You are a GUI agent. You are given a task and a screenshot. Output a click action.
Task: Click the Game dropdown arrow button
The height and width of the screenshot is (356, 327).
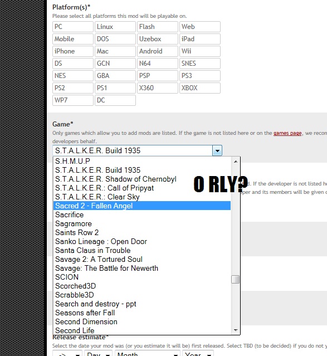click(217, 150)
